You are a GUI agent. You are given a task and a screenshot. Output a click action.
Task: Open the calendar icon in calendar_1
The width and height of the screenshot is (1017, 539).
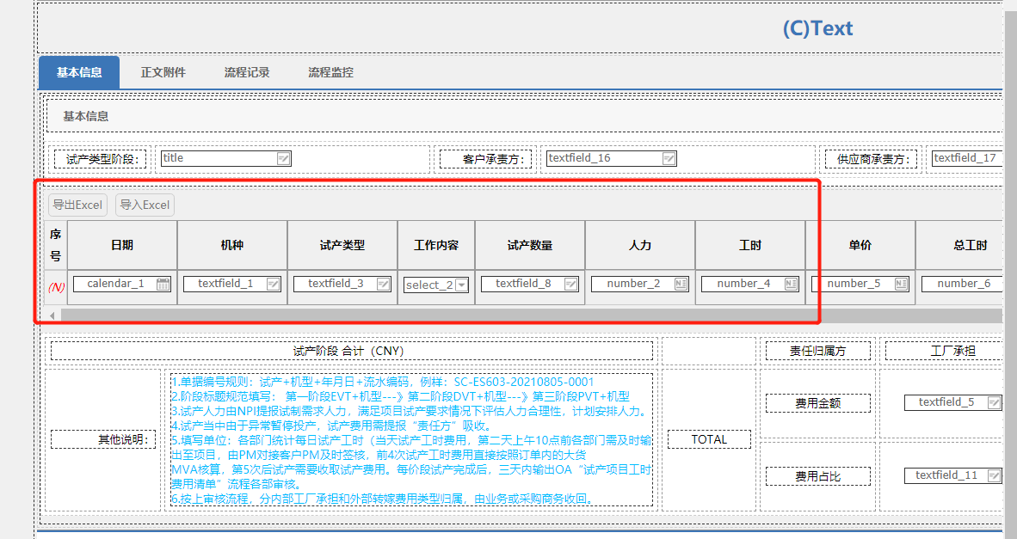pos(163,284)
